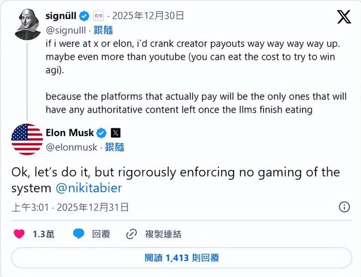361x277 pixels.
Task: Click the infinity affiliate badge beside signüll
Action: click(x=98, y=15)
